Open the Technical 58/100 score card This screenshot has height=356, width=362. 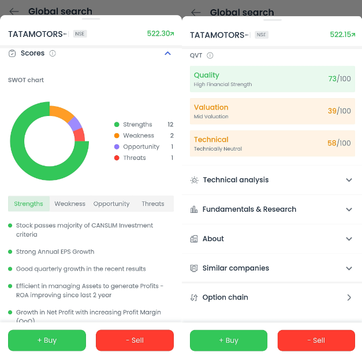[x=273, y=144]
